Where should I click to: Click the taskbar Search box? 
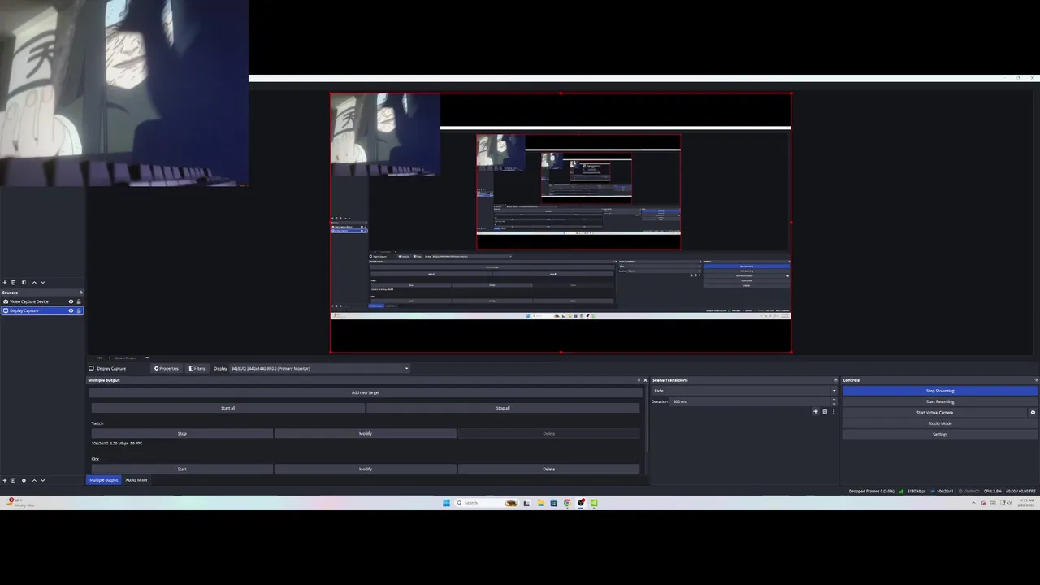[x=487, y=503]
